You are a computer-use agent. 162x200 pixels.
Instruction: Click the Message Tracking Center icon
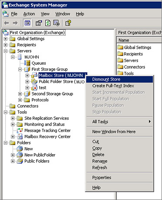point(20,131)
